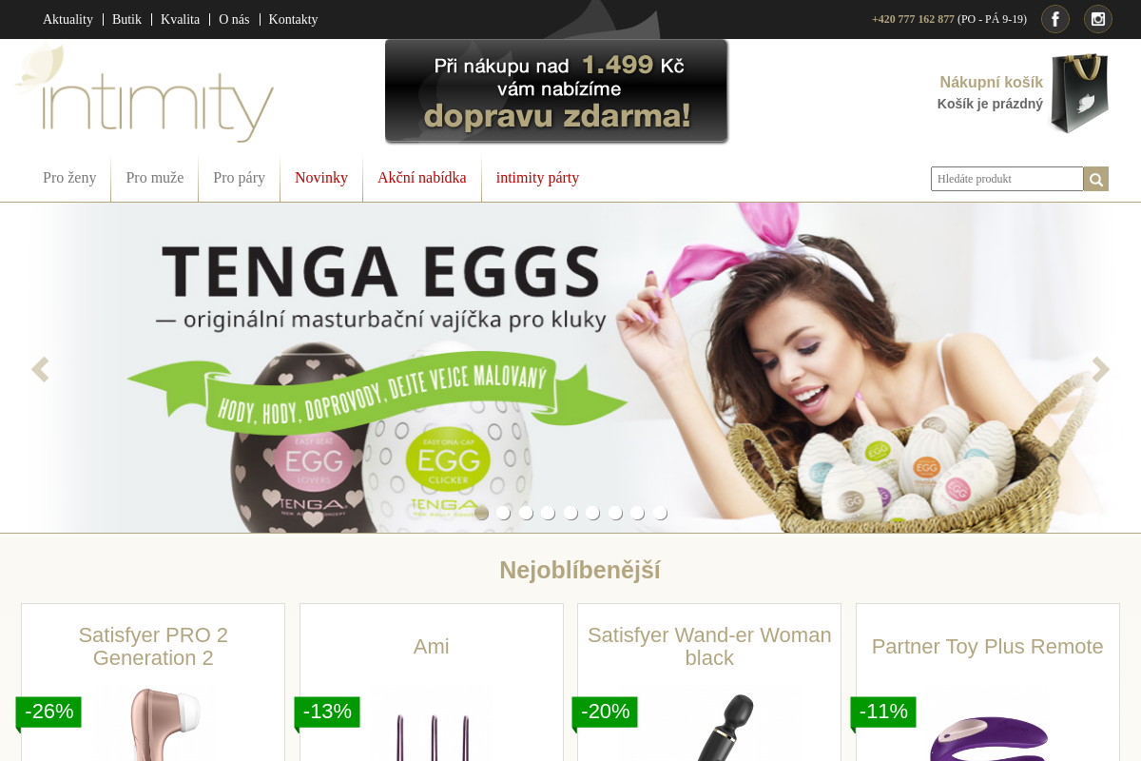
Task: Click the -26% discount badge
Action: tap(48, 712)
